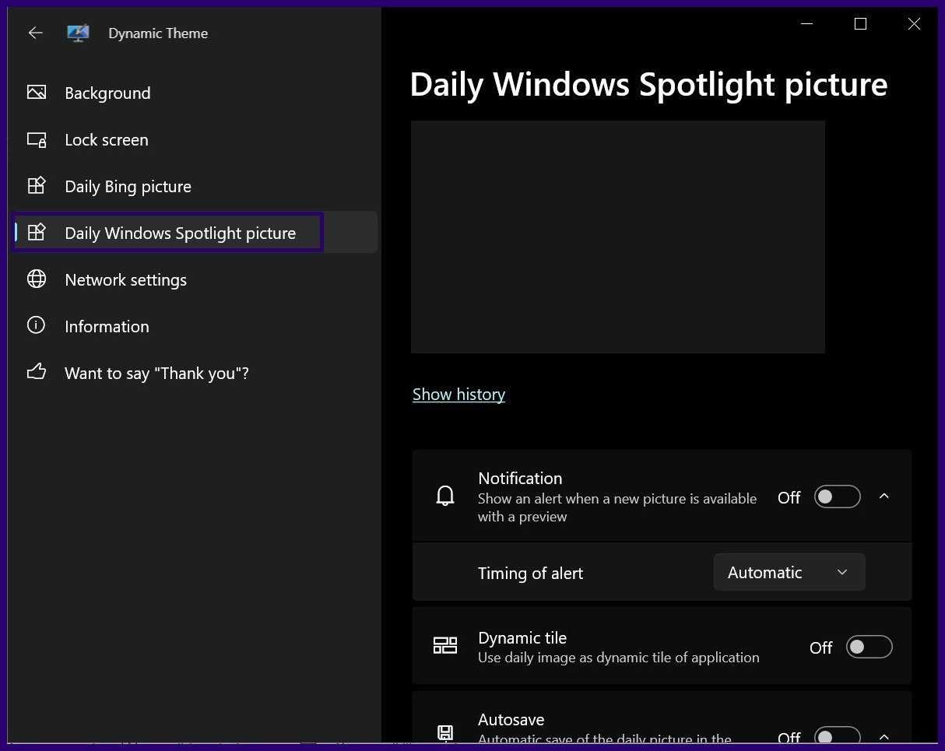Click the back arrow icon
This screenshot has width=945, height=751.
pos(35,33)
